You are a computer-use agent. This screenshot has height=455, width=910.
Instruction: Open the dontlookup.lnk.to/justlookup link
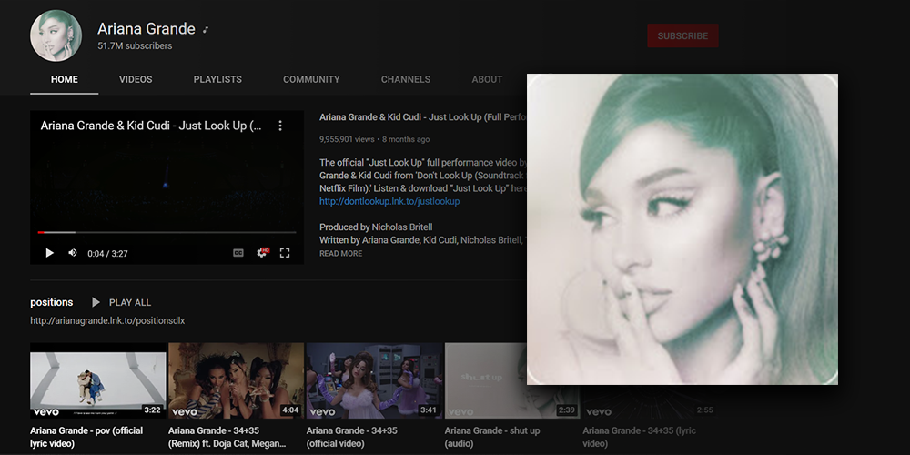pyautogui.click(x=389, y=201)
